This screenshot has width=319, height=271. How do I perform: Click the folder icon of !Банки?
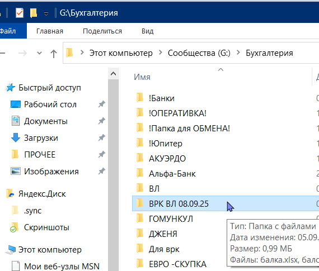[x=140, y=98]
